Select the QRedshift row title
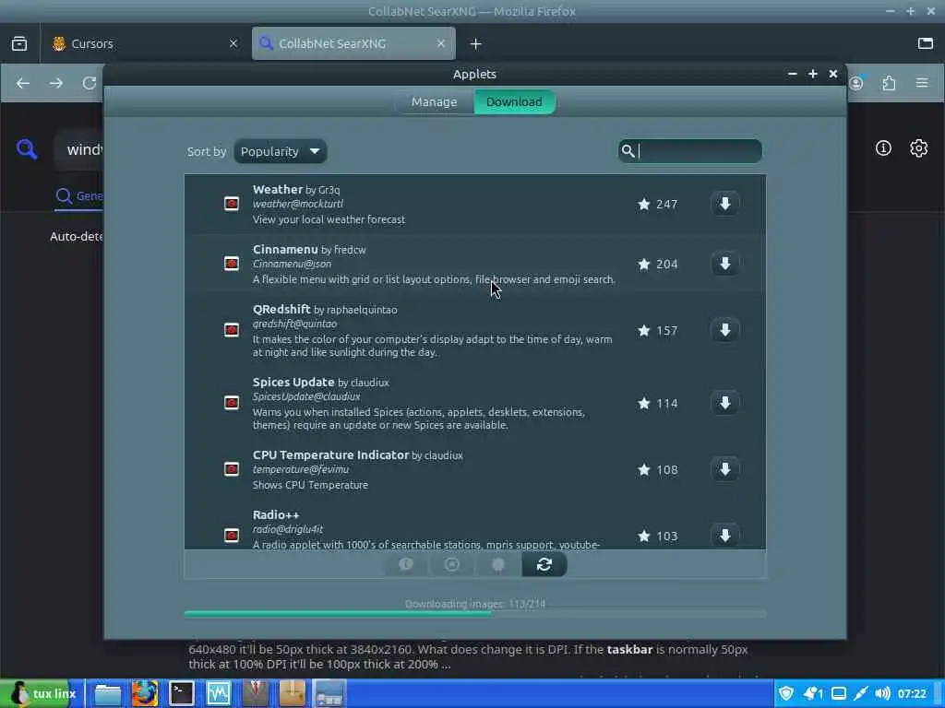The height and width of the screenshot is (708, 945). (281, 310)
